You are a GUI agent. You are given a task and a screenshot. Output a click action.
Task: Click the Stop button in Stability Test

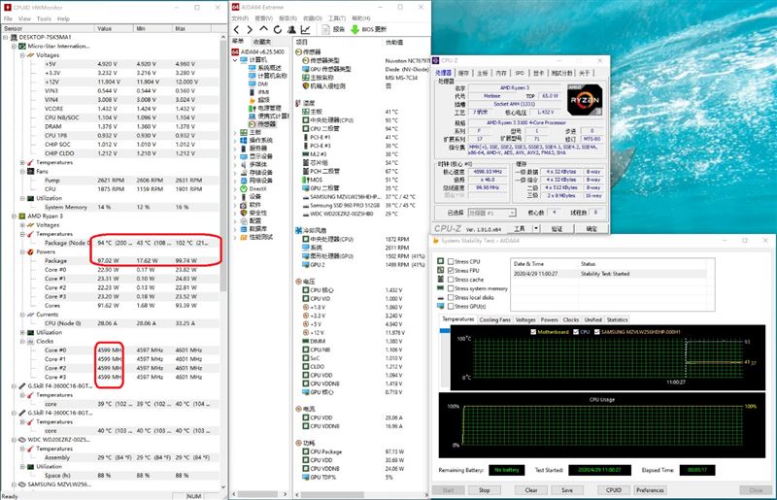coord(484,490)
